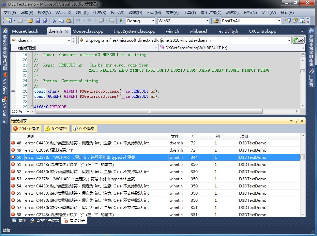
Task: Click the Find in Files binoculars icon
Action: point(216,21)
